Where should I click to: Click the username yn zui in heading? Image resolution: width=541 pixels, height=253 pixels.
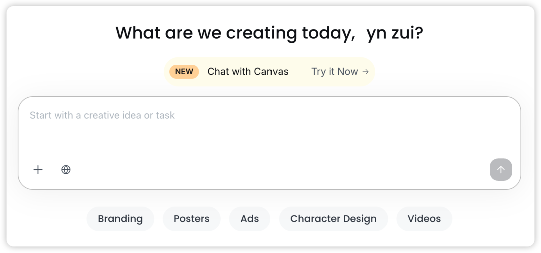[x=394, y=33]
